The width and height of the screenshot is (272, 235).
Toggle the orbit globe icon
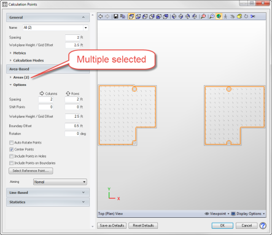(x=219, y=17)
